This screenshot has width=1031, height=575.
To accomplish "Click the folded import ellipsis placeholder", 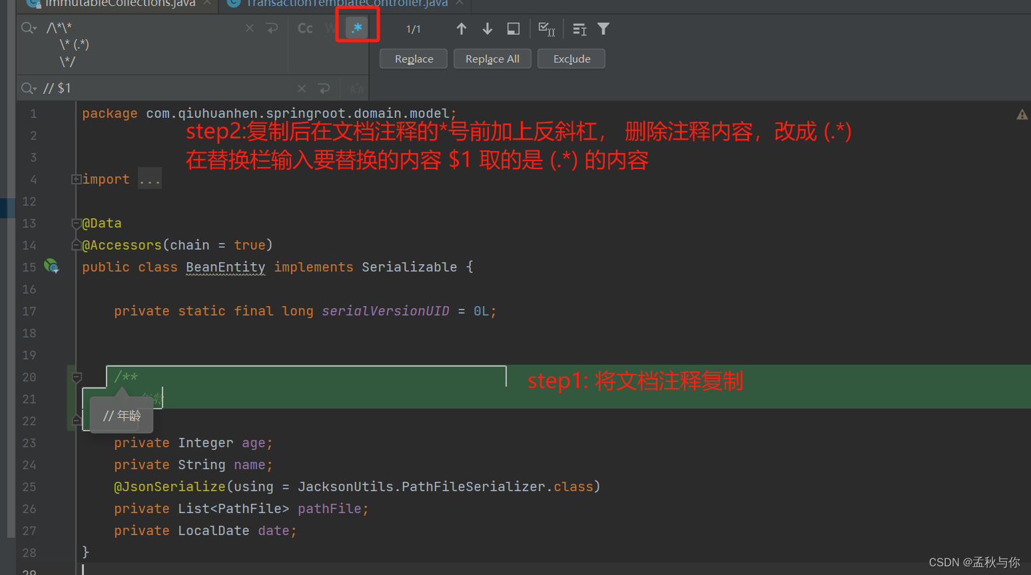I will (150, 179).
